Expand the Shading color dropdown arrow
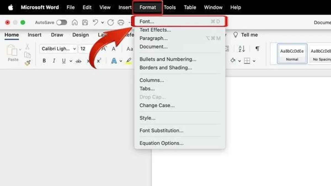The height and width of the screenshot is (186, 331). point(239,61)
